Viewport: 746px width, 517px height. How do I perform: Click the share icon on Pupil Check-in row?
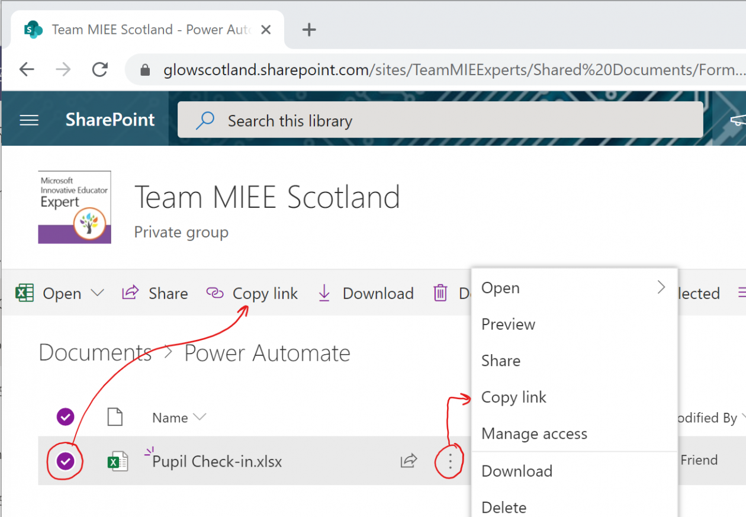409,460
